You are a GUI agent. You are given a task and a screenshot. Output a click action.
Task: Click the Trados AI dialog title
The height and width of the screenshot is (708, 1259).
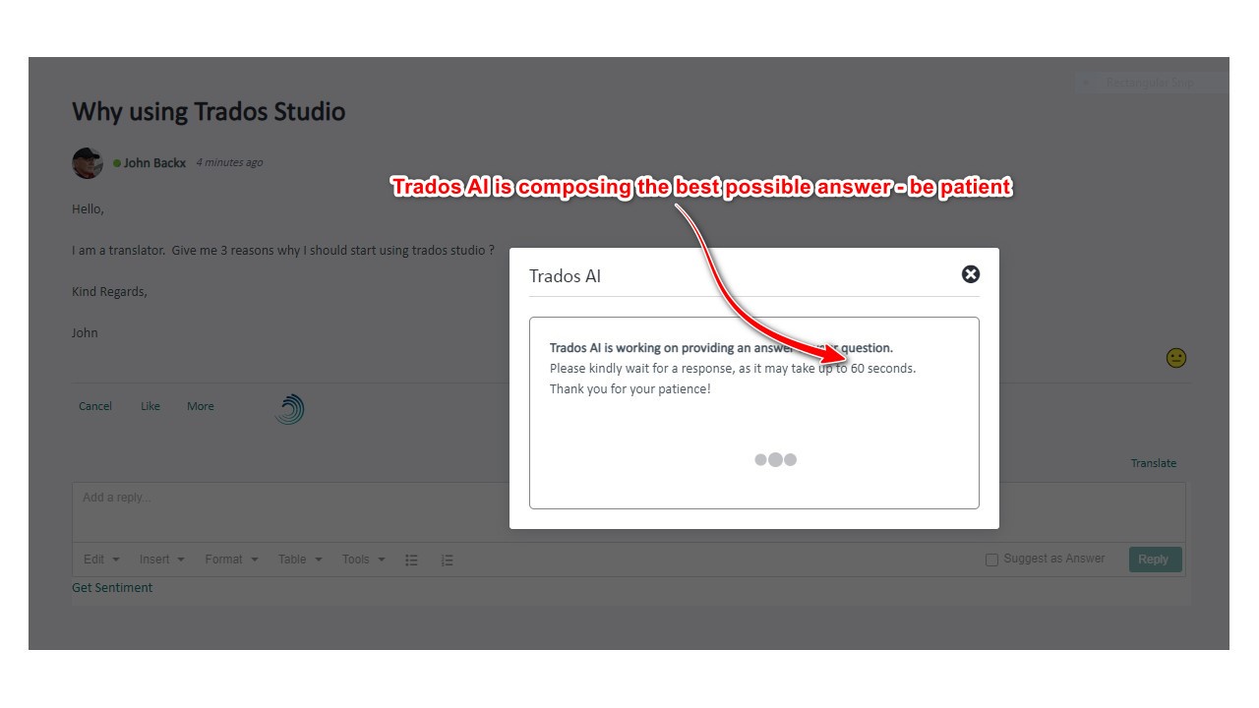(x=565, y=276)
